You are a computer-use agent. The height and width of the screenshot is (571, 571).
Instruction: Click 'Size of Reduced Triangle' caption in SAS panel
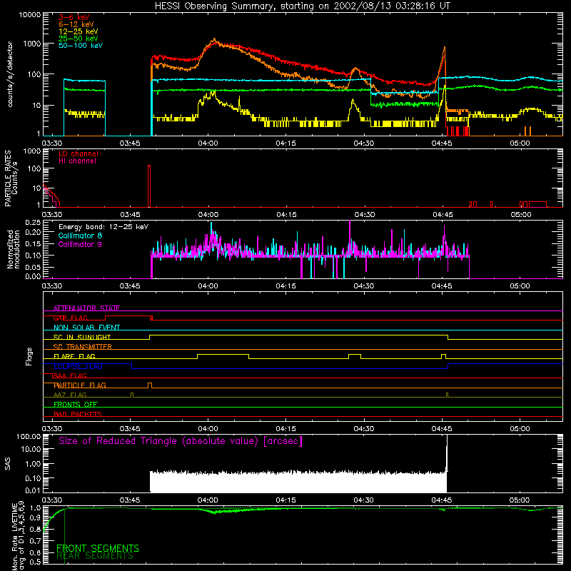point(181,441)
